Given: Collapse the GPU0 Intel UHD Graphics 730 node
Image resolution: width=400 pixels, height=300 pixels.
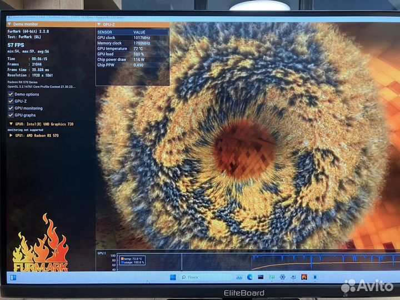Looking at the screenshot, I should [x=11, y=124].
